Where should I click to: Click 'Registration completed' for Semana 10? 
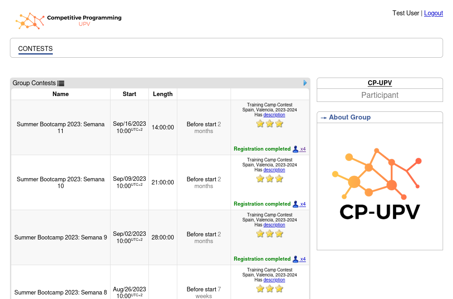[x=262, y=204]
